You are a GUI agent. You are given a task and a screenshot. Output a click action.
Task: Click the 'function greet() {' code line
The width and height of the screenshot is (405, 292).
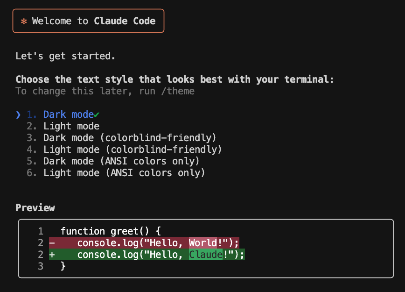111,231
